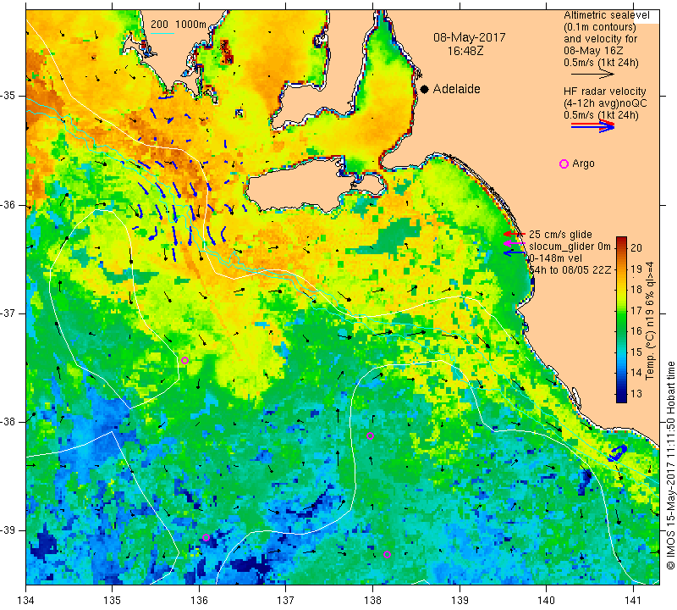Screen dimensions: 677x610
Task: Click the latitude axis label -36
Action: [10, 205]
